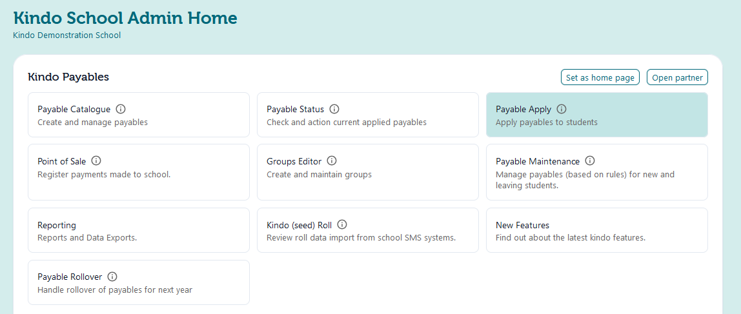The height and width of the screenshot is (314, 741).
Task: Click info icon next to Payable Rollover
Action: pyautogui.click(x=112, y=277)
